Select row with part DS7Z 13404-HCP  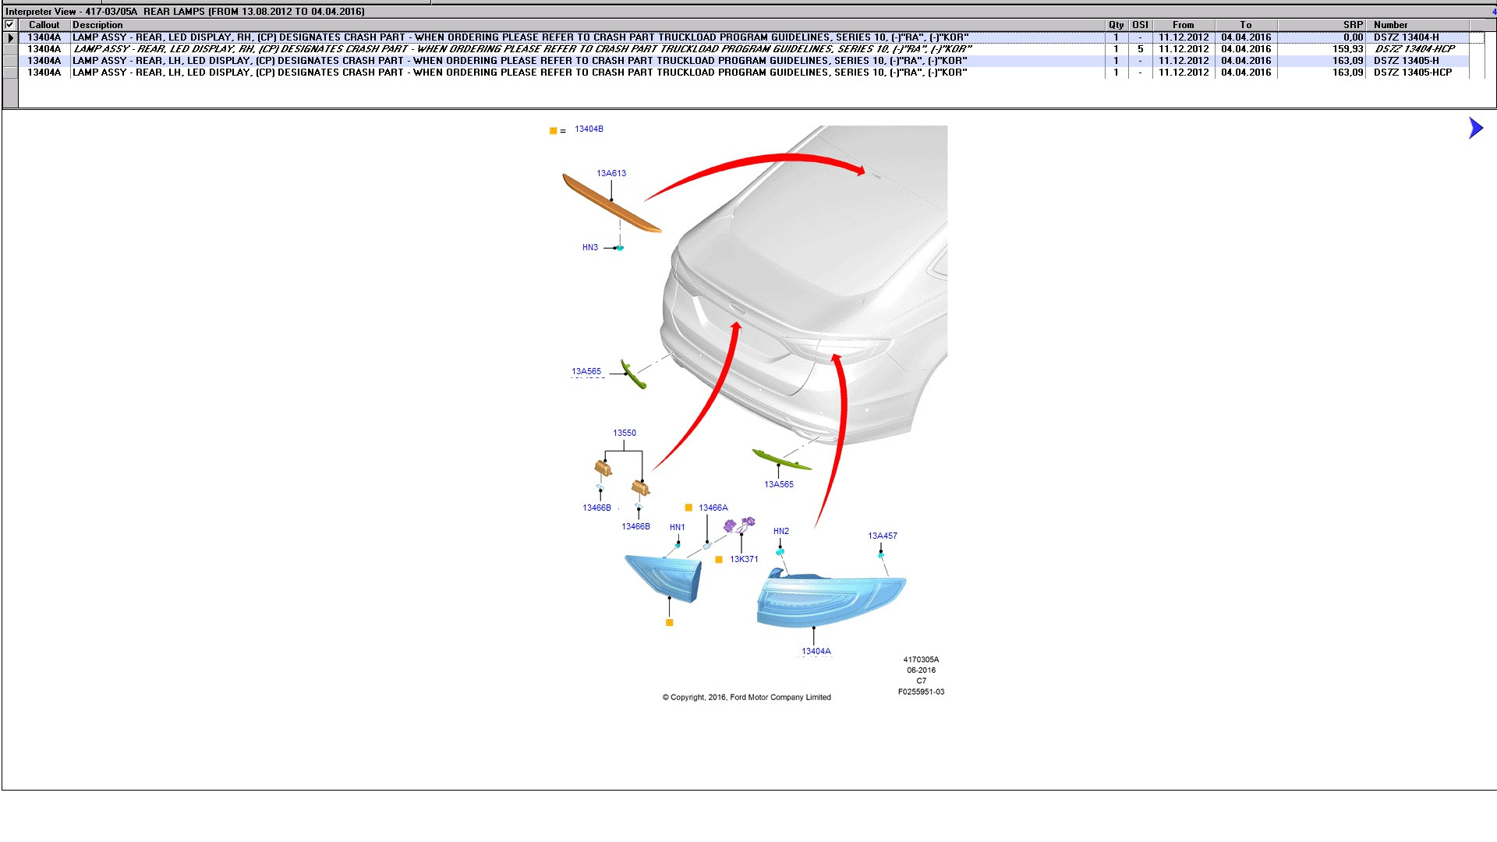tap(1414, 49)
